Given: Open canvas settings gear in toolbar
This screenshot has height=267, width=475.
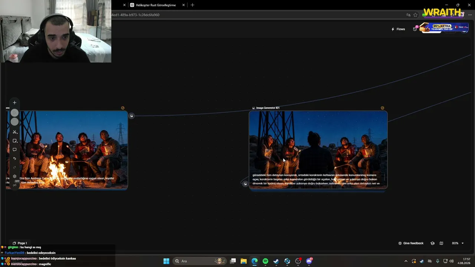Looking at the screenshot, I should pyautogui.click(x=14, y=177).
